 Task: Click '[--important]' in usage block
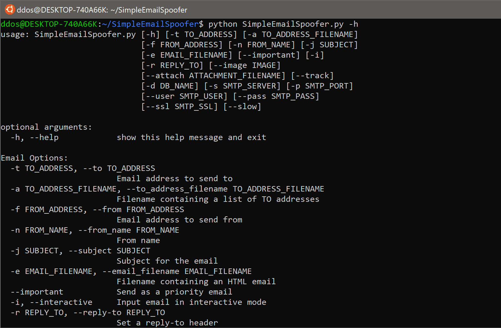(x=269, y=55)
